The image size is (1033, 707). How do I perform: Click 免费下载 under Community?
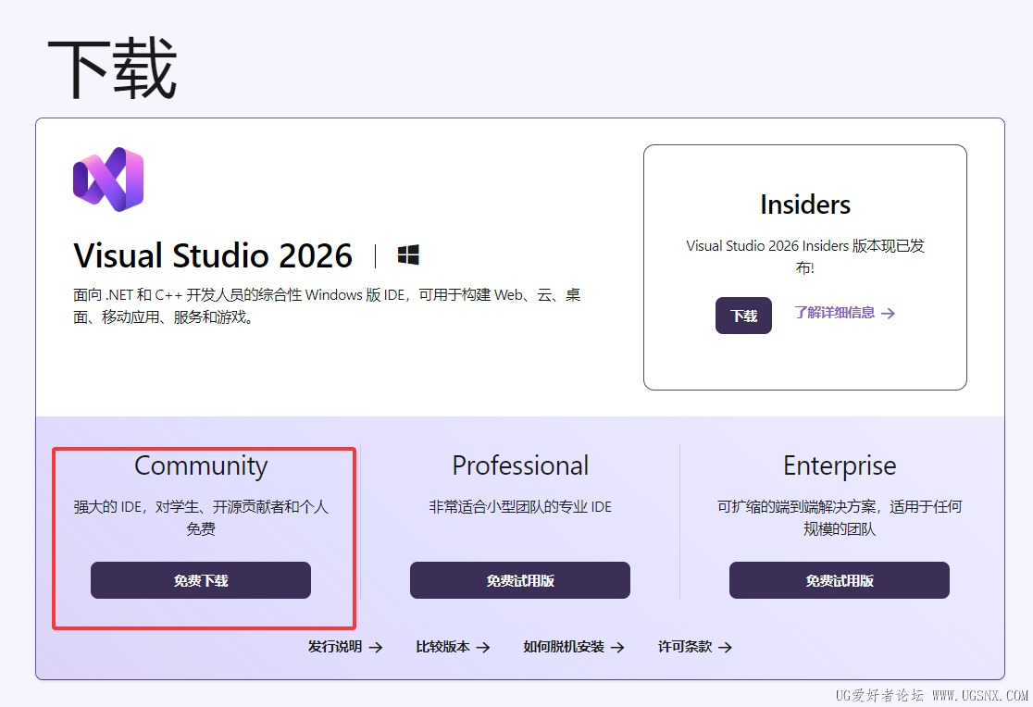pyautogui.click(x=201, y=580)
